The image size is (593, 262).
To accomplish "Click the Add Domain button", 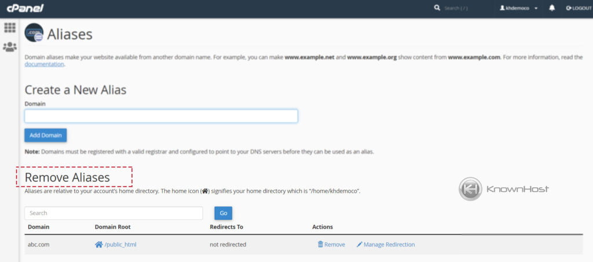I will 46,135.
